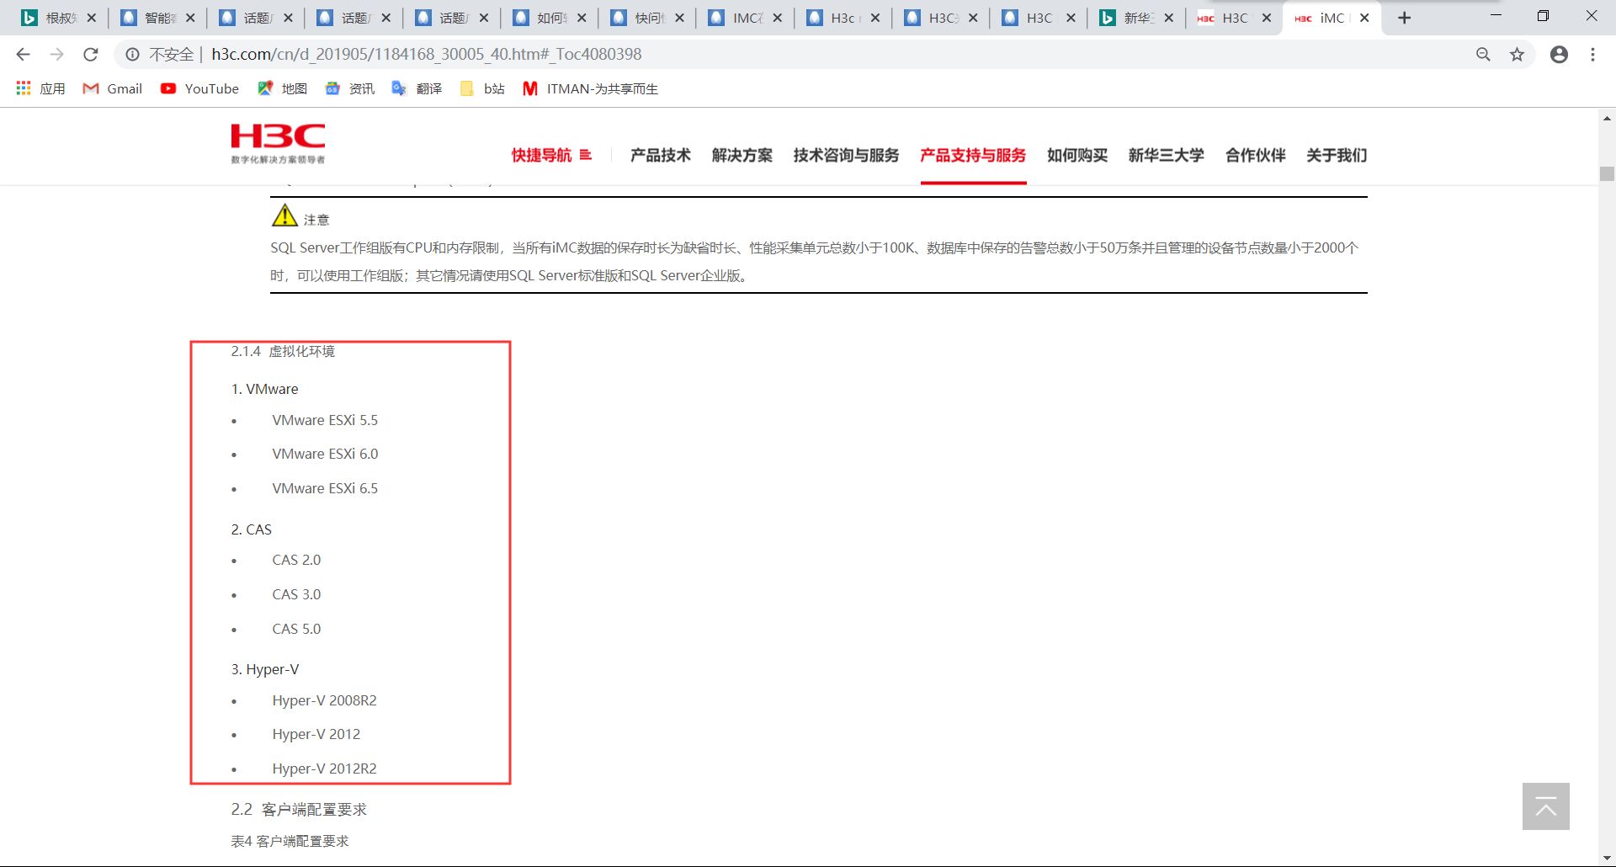Image resolution: width=1616 pixels, height=867 pixels.
Task: Click the text CAS 2.0
Action: point(296,560)
